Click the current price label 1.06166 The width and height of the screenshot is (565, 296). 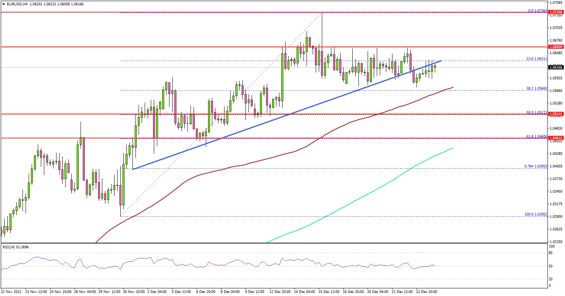(556, 68)
